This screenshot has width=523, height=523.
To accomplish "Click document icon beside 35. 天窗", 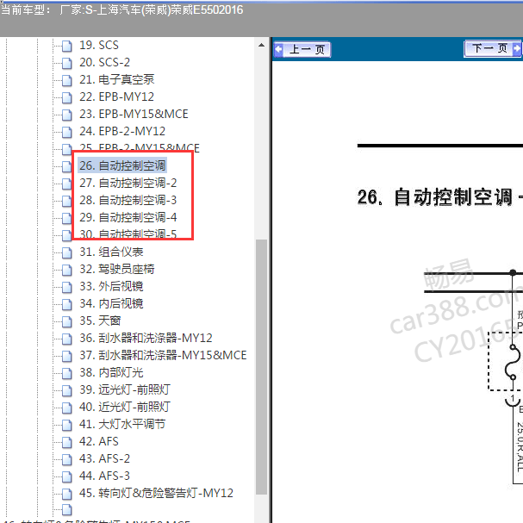I will [x=67, y=322].
